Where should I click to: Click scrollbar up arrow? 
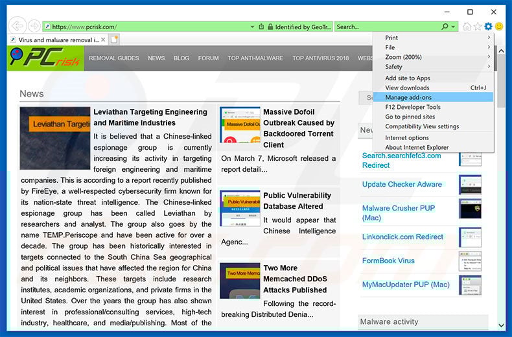coord(501,51)
